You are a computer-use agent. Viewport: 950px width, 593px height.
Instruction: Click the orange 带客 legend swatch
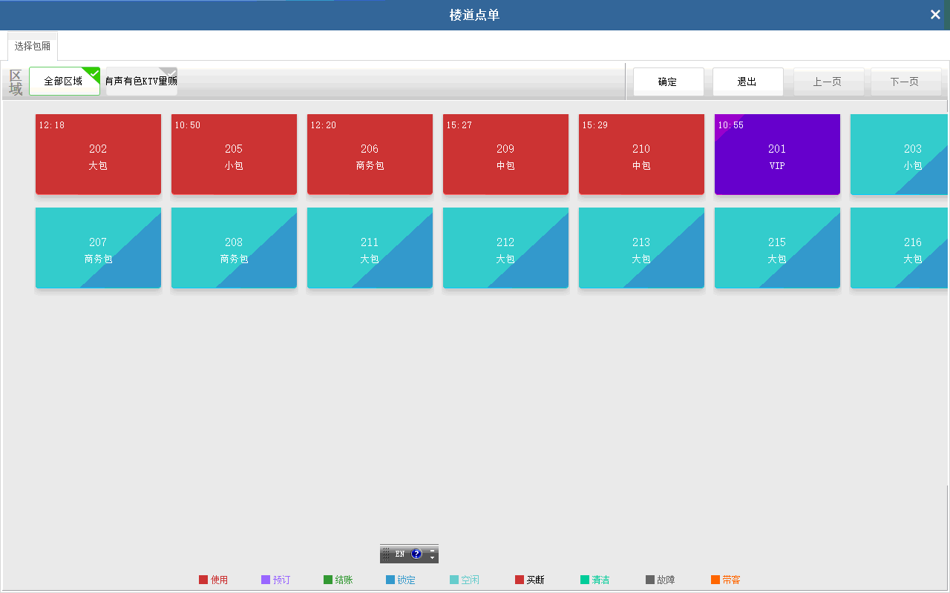[715, 580]
